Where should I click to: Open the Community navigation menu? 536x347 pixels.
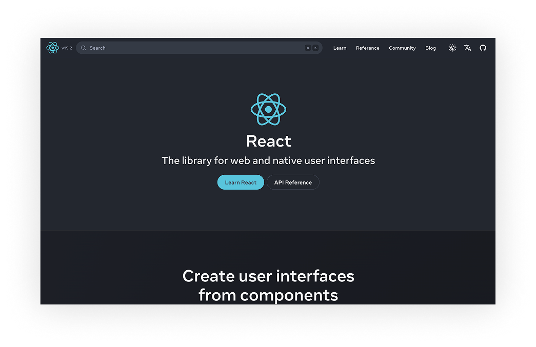coord(402,48)
